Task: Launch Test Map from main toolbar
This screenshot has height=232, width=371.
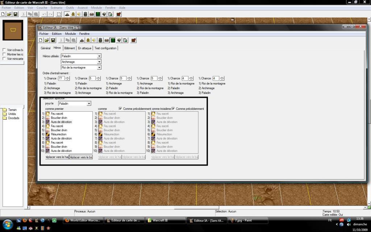Action: click(x=118, y=14)
